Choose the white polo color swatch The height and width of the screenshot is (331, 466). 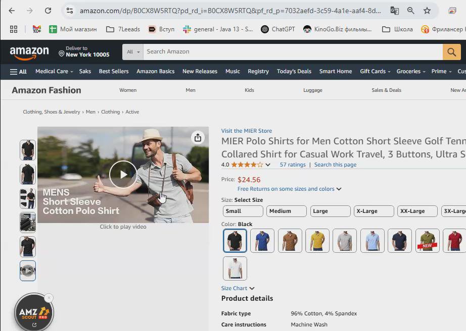[x=235, y=268]
